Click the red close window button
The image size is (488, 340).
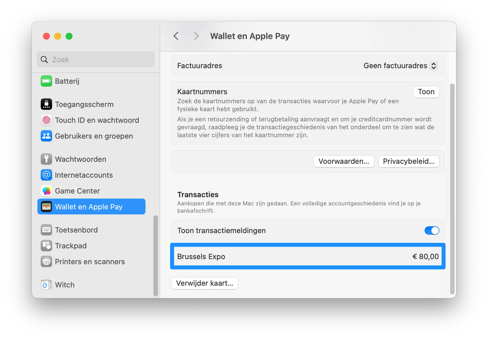46,36
